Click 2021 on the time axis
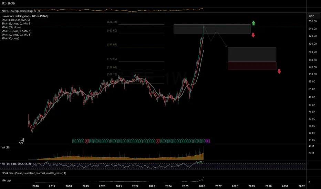Screen dimensions: 321x189 [x=119, y=186]
